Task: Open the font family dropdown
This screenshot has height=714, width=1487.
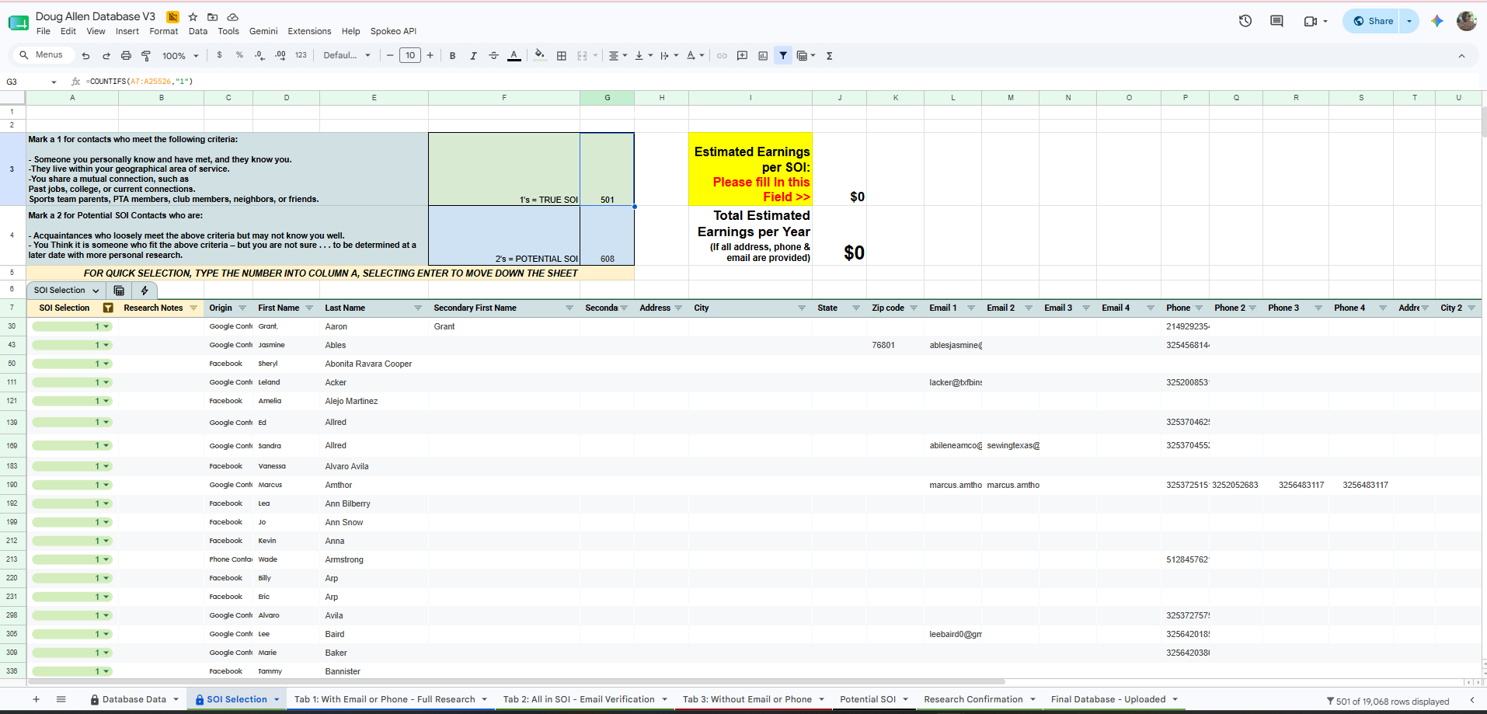Action: coord(347,56)
